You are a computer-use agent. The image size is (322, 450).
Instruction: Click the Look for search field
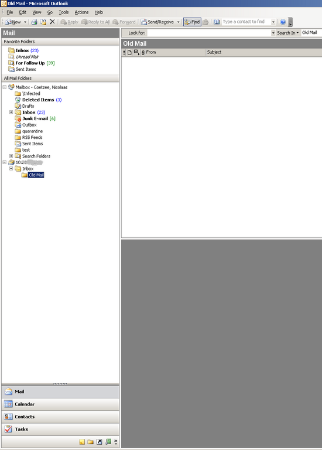pyautogui.click(x=209, y=33)
